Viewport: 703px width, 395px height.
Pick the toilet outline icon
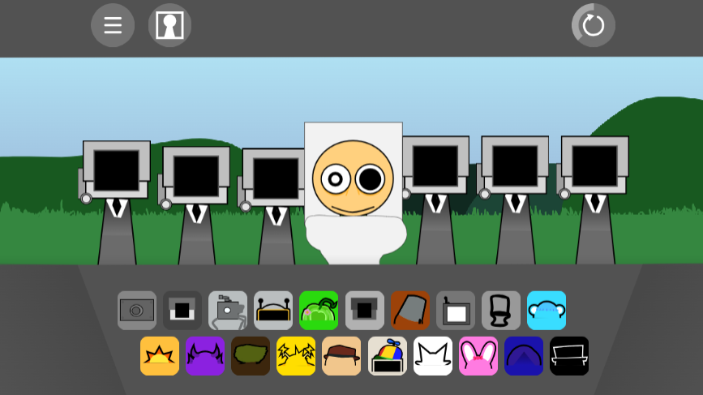[501, 311]
